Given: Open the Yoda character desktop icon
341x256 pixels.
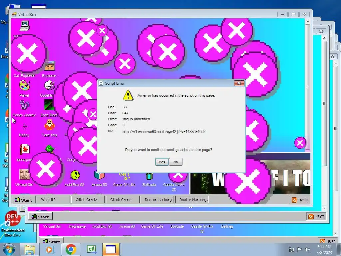Looking at the screenshot, I should point(50,149).
